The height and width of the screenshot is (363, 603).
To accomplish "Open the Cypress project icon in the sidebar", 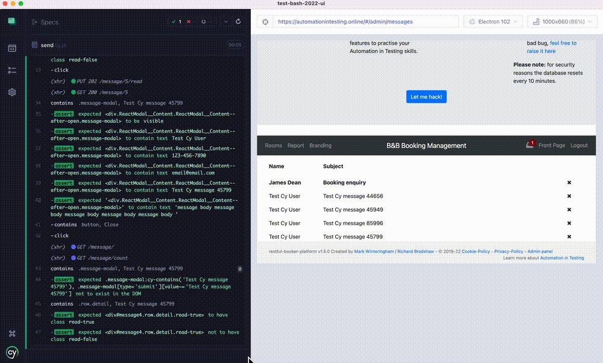I will click(x=11, y=21).
